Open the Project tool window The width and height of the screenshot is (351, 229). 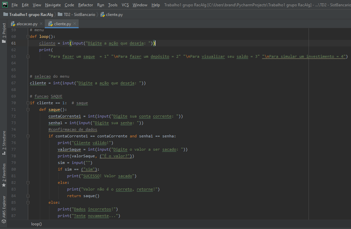click(4, 33)
